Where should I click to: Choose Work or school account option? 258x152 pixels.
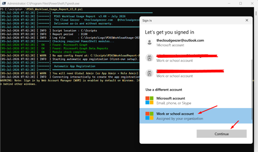(196, 116)
